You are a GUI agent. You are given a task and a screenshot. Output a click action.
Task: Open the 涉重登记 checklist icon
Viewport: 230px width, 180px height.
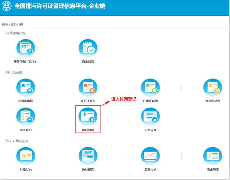click(x=26, y=117)
